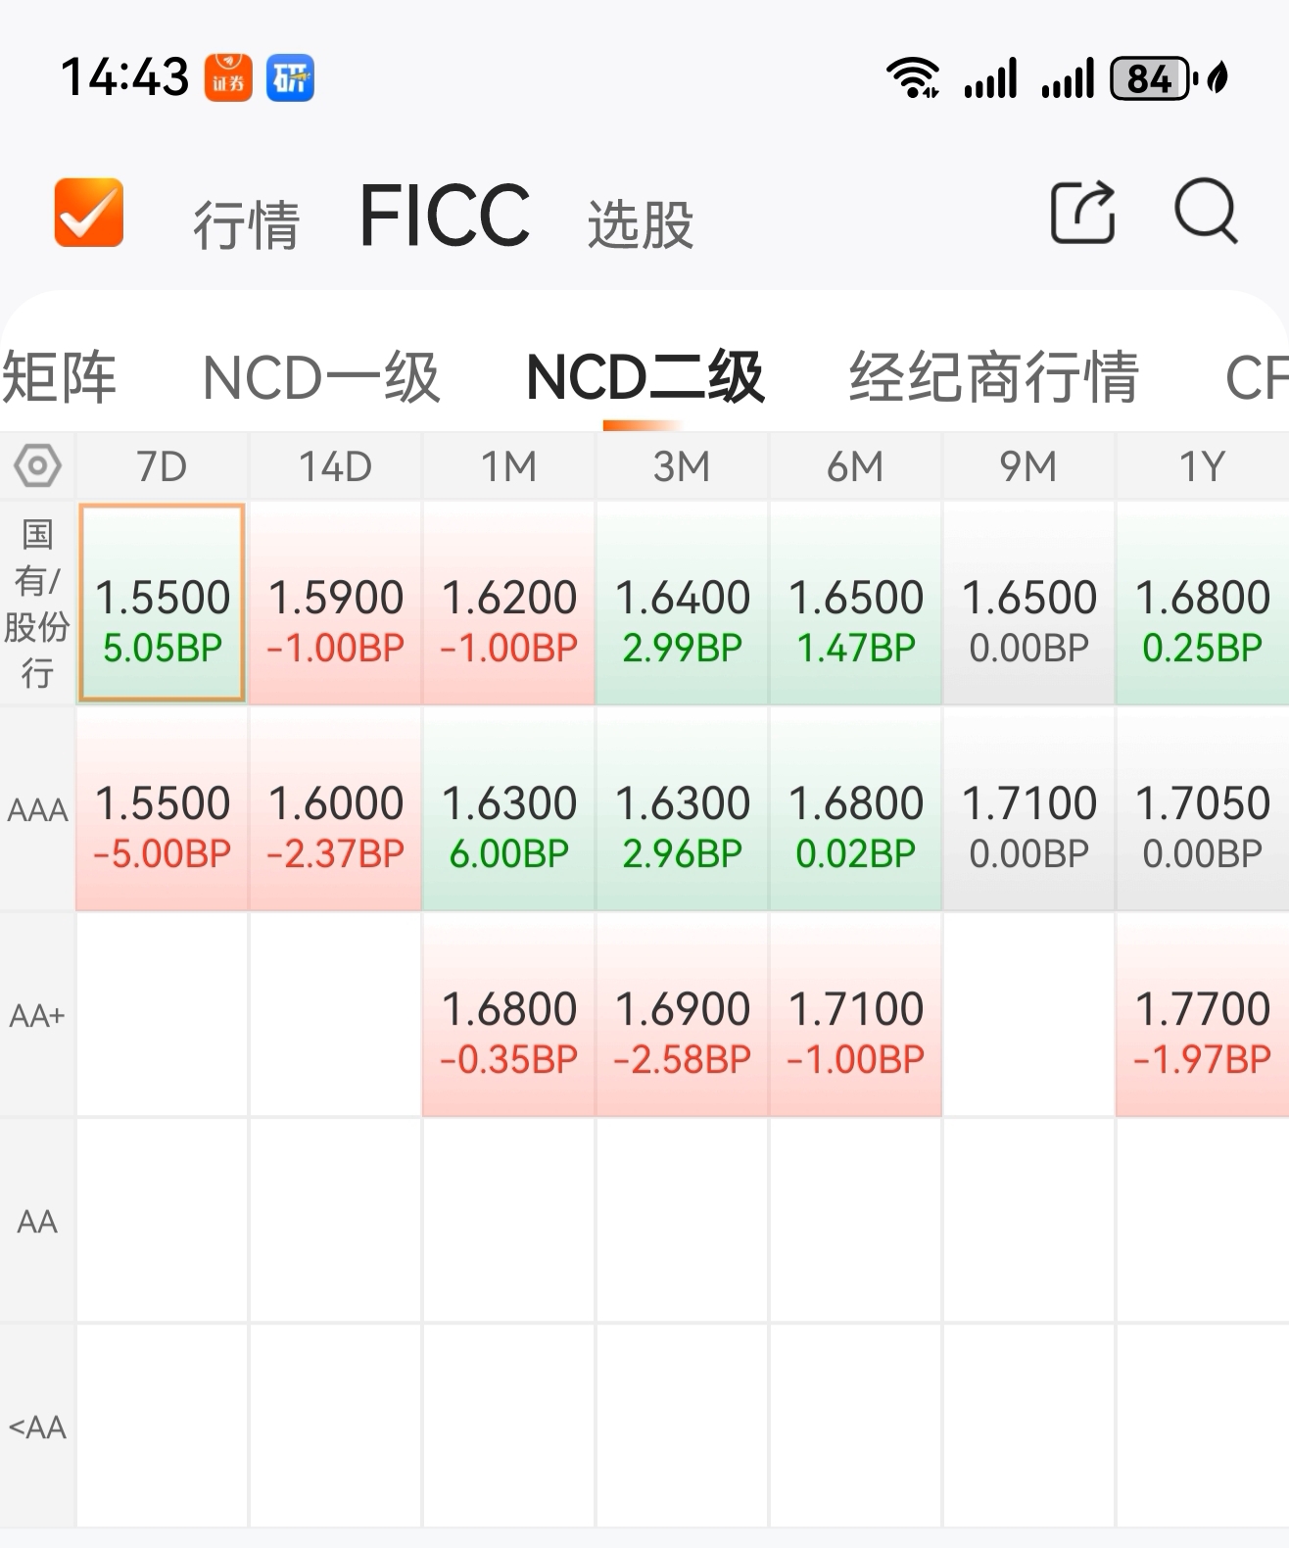Select the 1Y column header
The width and height of the screenshot is (1289, 1548).
point(1202,466)
